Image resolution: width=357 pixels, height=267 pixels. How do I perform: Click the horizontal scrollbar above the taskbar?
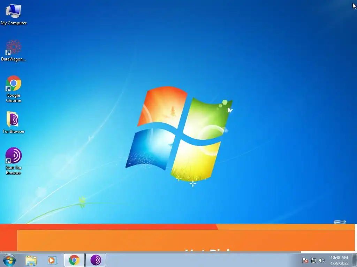[151, 252]
